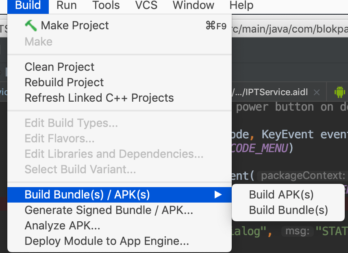The image size is (348, 253).
Task: Choose Clean Project
Action: pyautogui.click(x=59, y=67)
